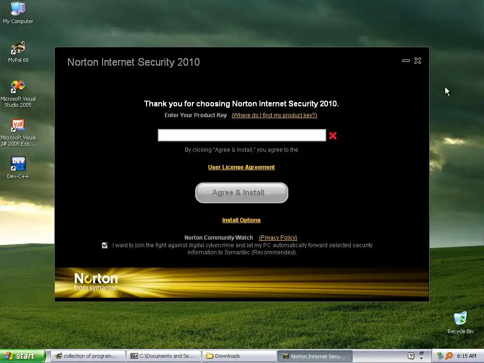Click the Agree & Install button
484x363 pixels.
[x=242, y=193]
